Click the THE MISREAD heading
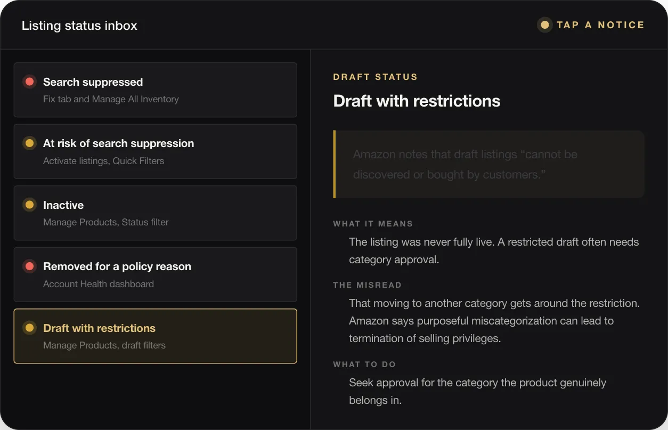668x430 pixels. coord(367,285)
